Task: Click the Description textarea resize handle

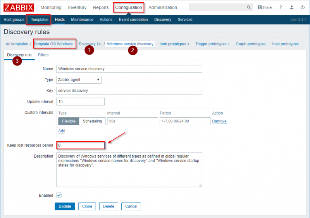Action: click(x=200, y=185)
